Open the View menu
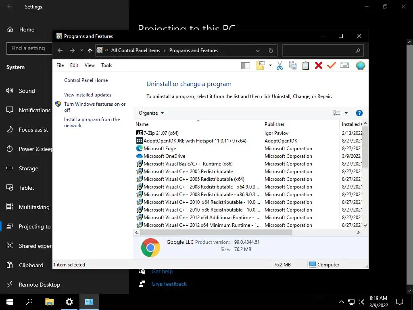The height and width of the screenshot is (310, 413). tap(90, 65)
